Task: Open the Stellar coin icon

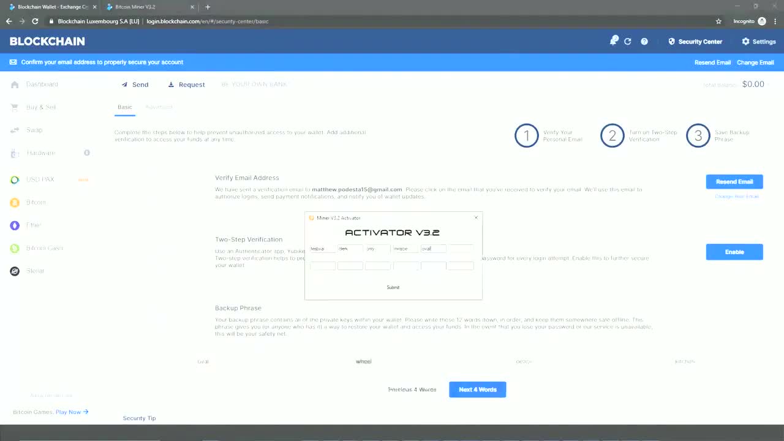Action: (x=15, y=271)
